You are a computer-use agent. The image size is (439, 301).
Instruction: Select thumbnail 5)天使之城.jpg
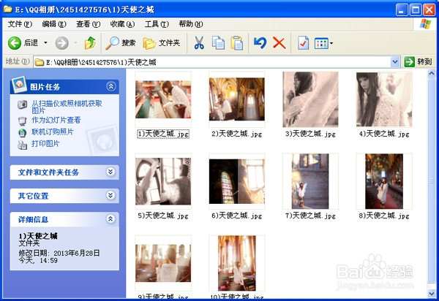pyautogui.click(x=163, y=181)
